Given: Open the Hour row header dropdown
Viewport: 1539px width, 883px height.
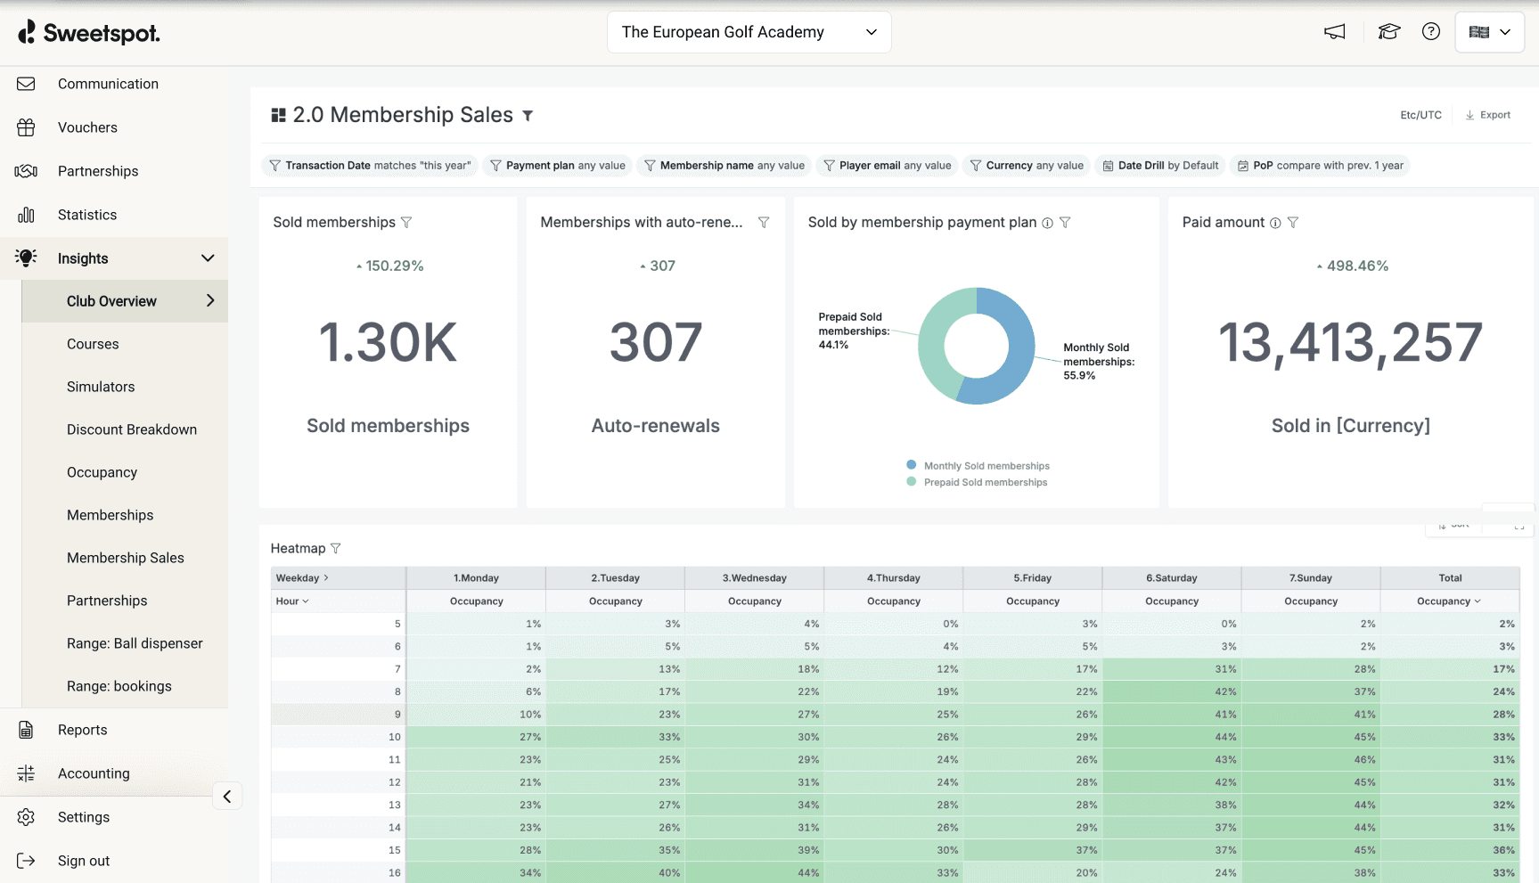Looking at the screenshot, I should tap(306, 601).
